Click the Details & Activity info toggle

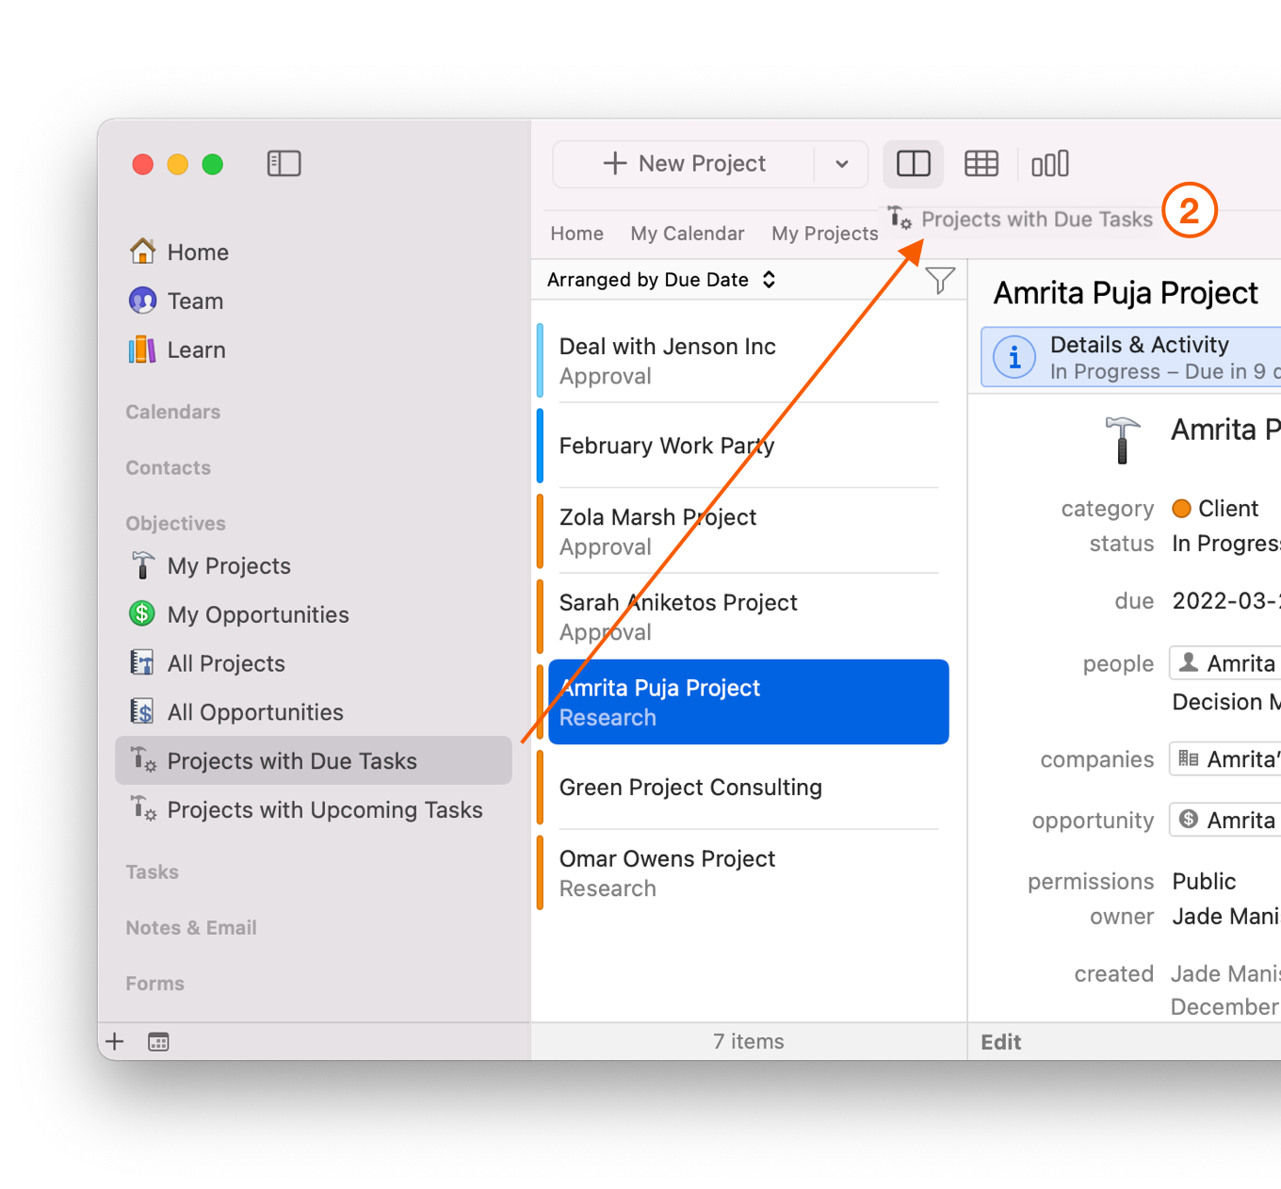(1013, 357)
